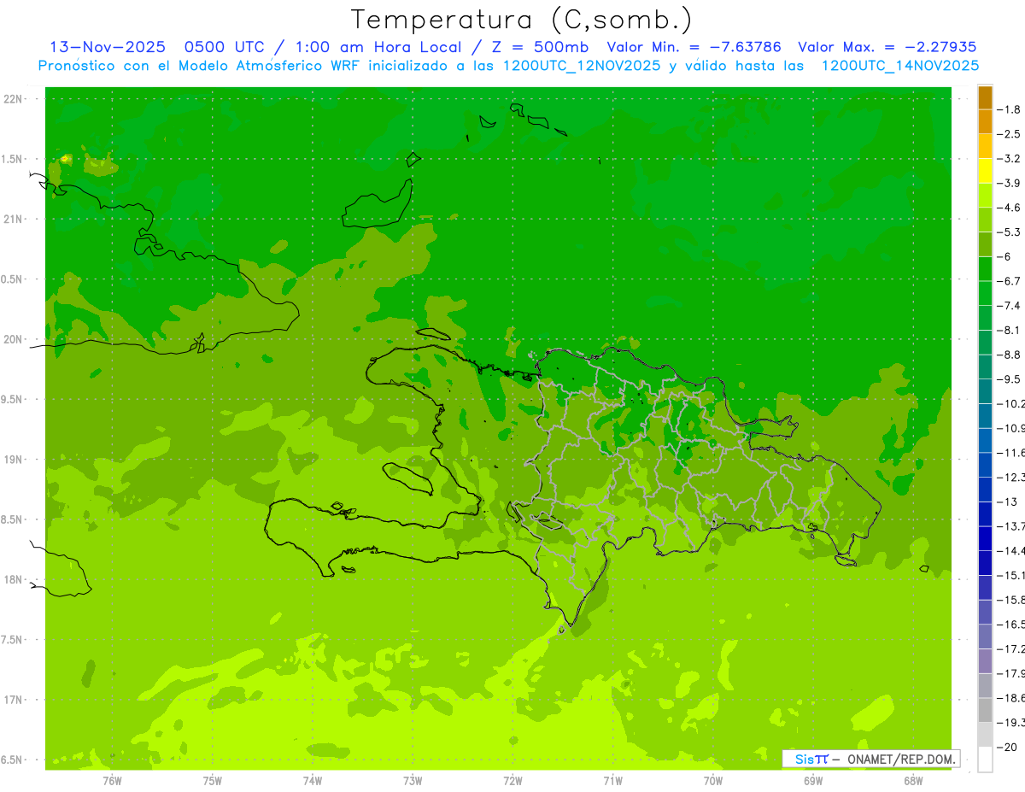Click the '75W' longitude label

tap(213, 781)
